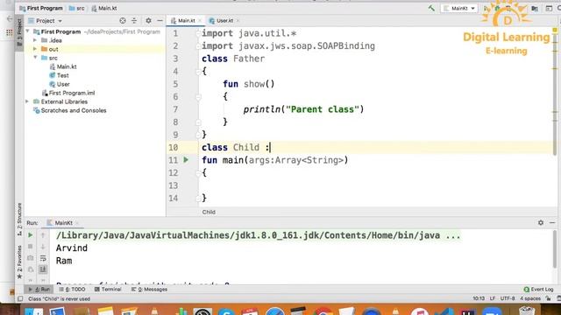Click First Program breadcrumb in navigation bar
This screenshot has height=315, width=561.
[x=41, y=8]
